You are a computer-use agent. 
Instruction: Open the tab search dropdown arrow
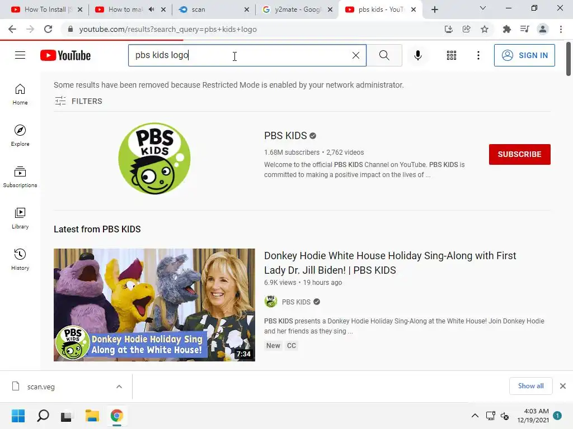click(483, 8)
